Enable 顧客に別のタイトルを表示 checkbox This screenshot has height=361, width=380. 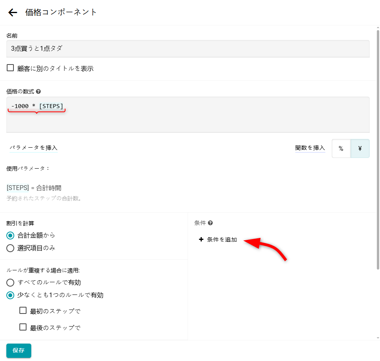coord(10,68)
